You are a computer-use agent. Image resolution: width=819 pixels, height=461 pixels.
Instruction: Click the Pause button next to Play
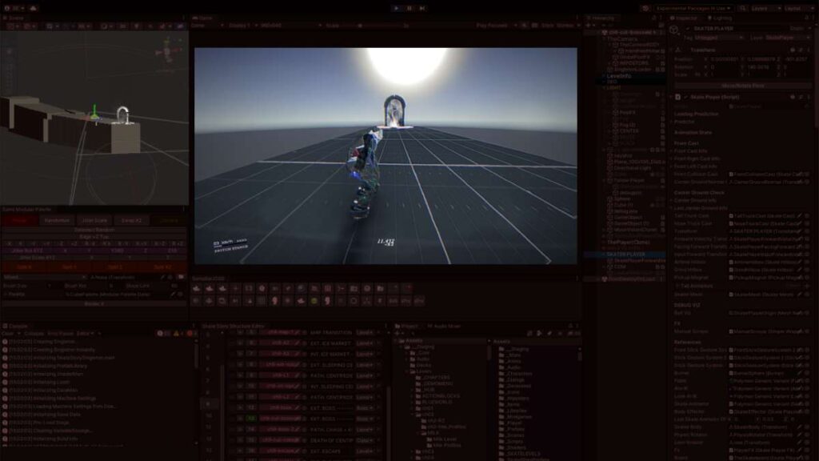409,8
